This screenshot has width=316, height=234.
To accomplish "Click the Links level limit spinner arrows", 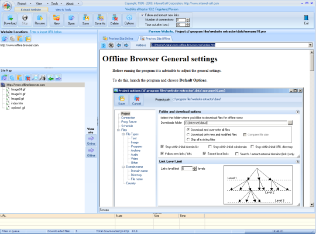I will [x=194, y=169].
